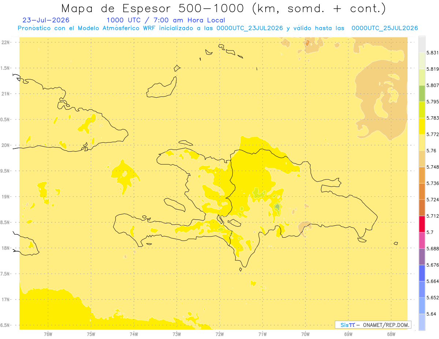Click the longitude label "70W"
This screenshot has height=339, width=439.
[305, 334]
